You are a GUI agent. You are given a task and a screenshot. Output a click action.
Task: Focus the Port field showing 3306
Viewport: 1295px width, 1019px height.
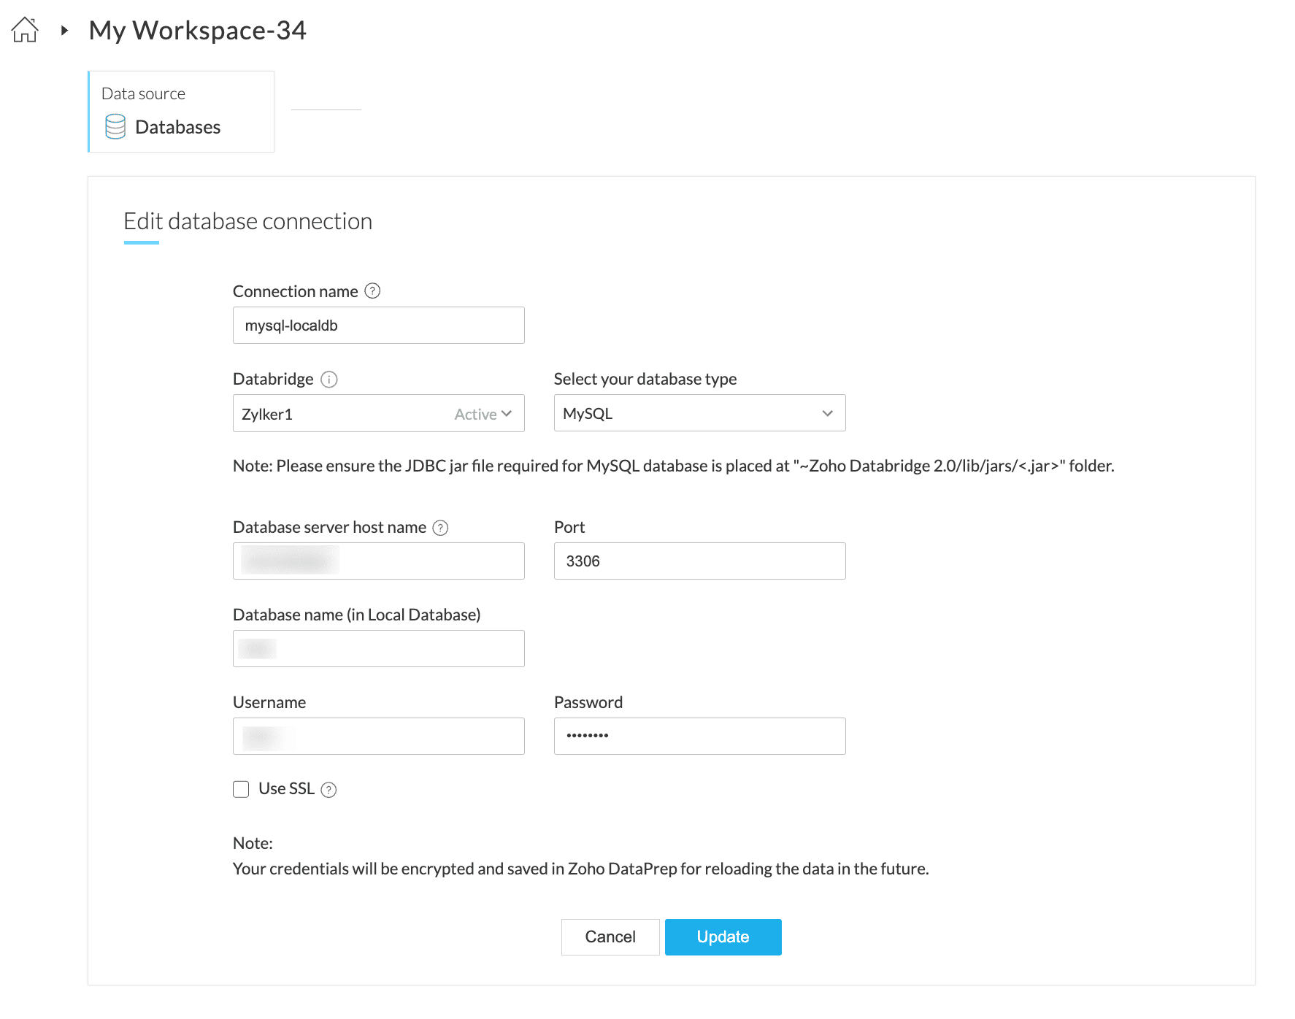pos(699,561)
